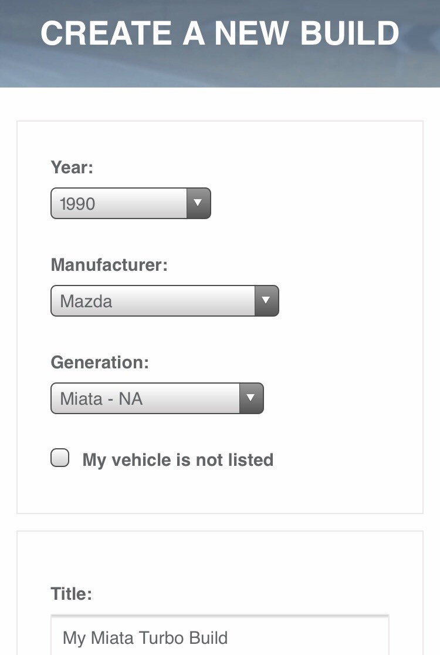Click the 'My vehicle is not listed' label text
Image resolution: width=440 pixels, height=655 pixels.
(178, 459)
